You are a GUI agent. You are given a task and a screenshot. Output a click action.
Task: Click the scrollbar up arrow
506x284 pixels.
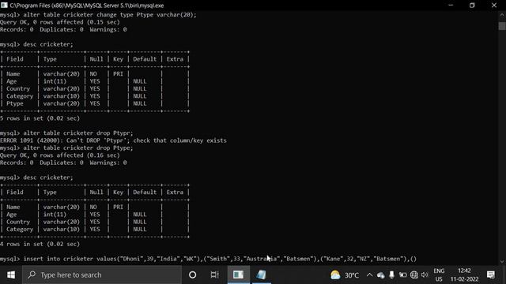pyautogui.click(x=502, y=14)
